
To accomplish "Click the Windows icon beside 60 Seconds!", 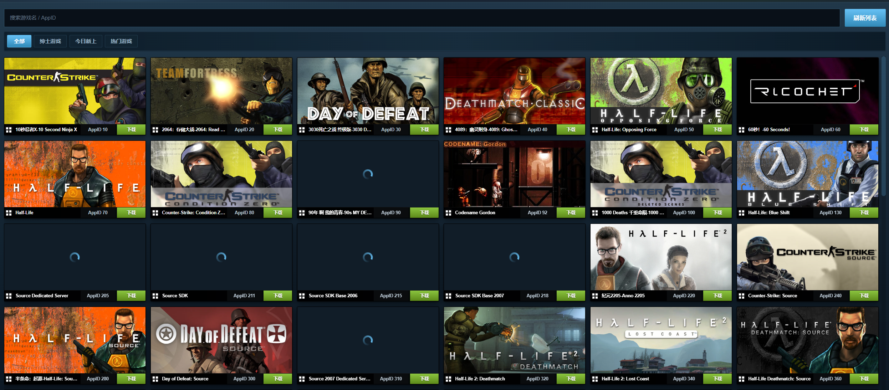I will pyautogui.click(x=742, y=130).
